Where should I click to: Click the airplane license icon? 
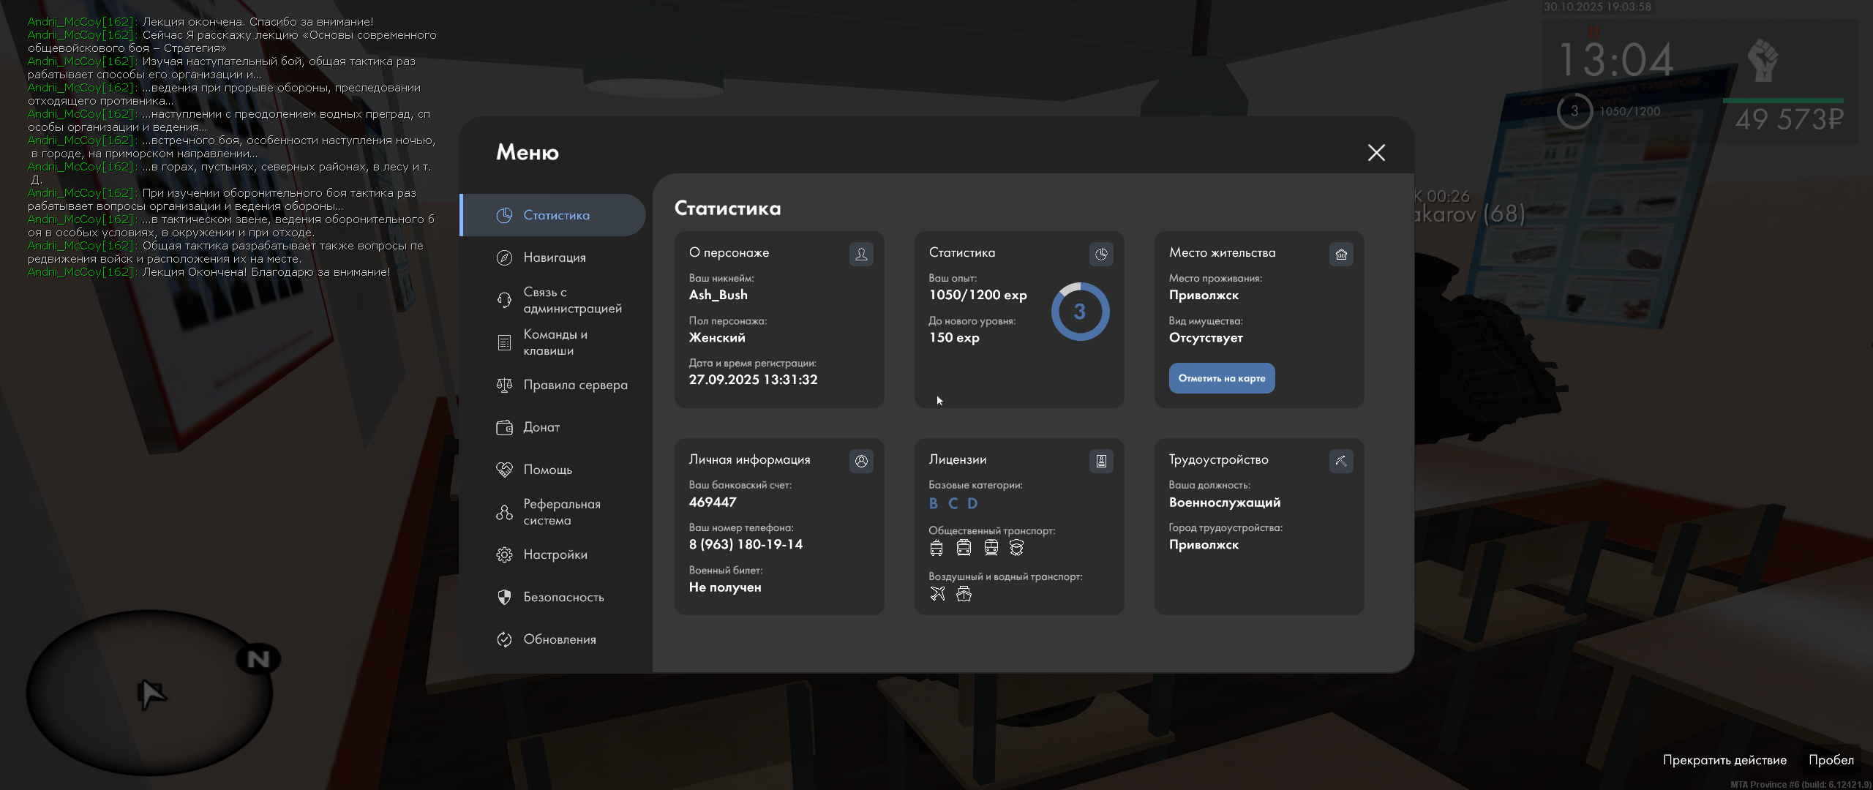point(937,594)
